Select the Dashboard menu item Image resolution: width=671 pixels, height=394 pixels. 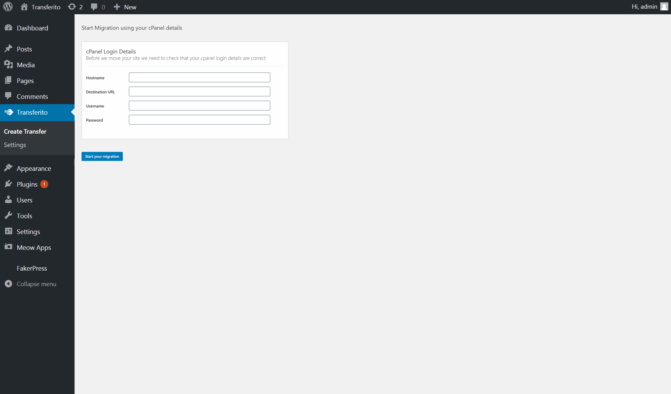[32, 28]
